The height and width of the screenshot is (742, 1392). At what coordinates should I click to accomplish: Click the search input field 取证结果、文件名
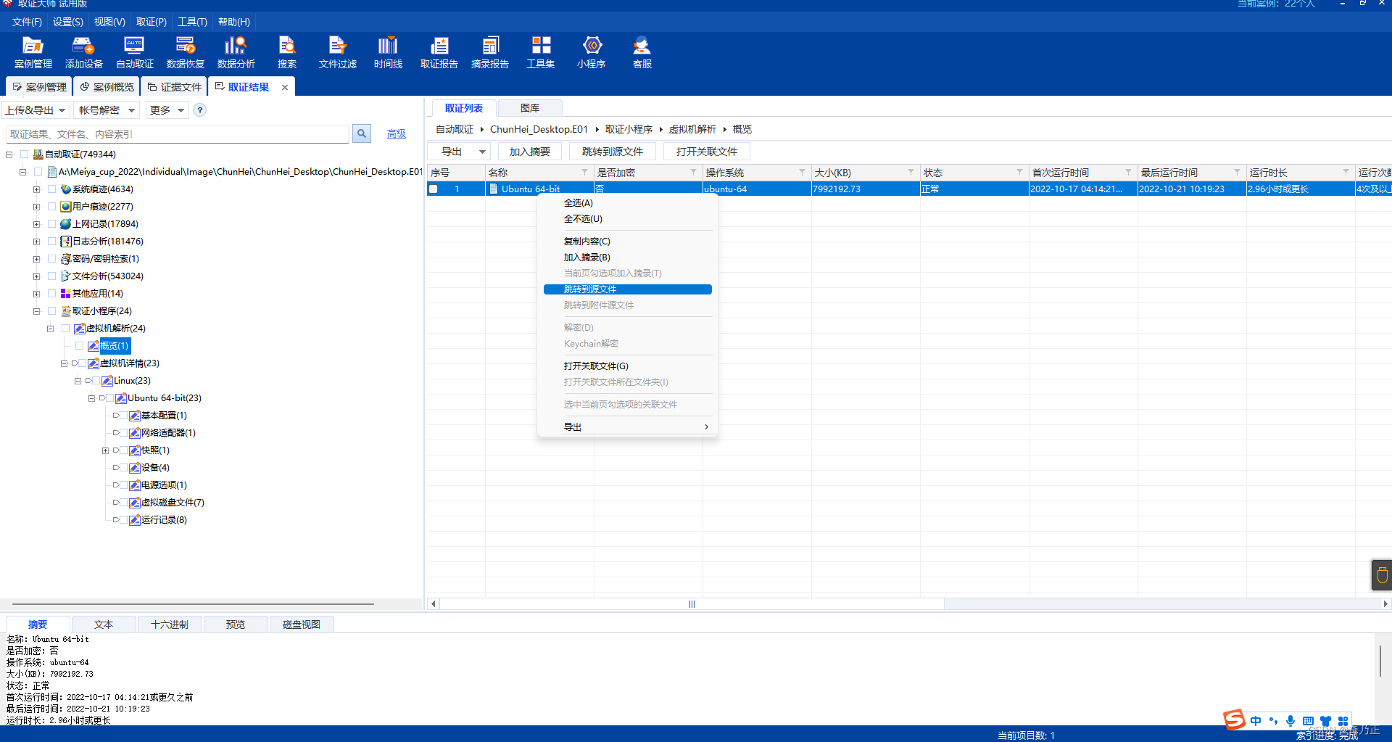click(x=178, y=134)
